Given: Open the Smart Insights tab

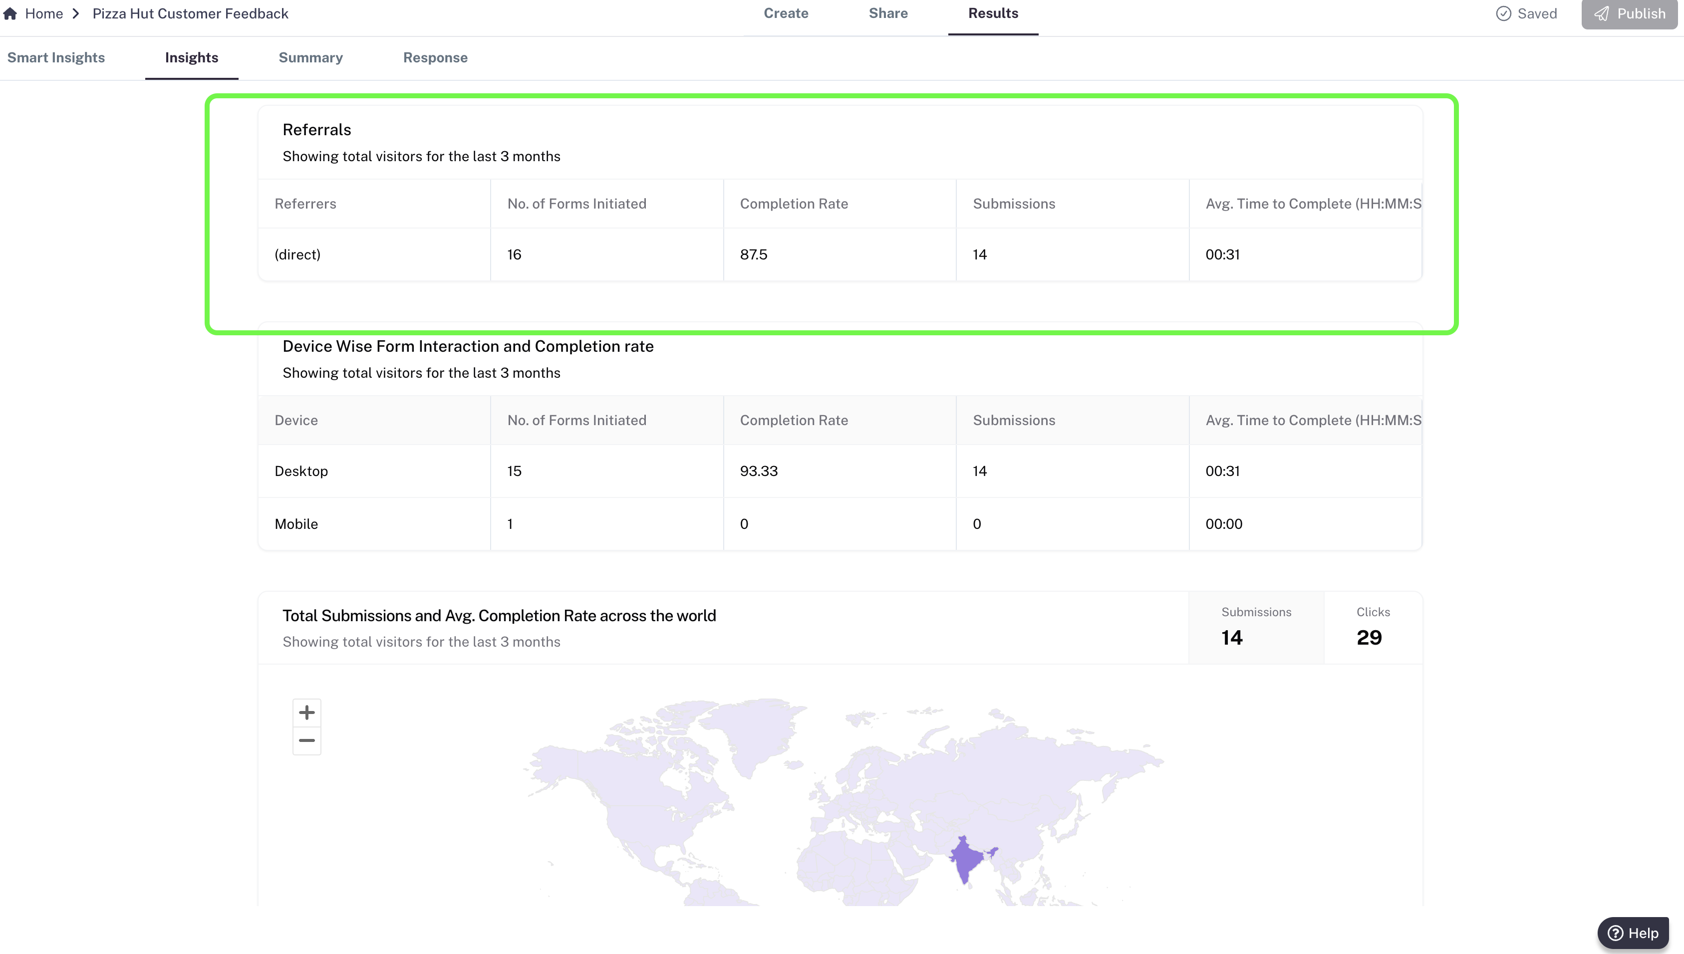Looking at the screenshot, I should pos(56,58).
